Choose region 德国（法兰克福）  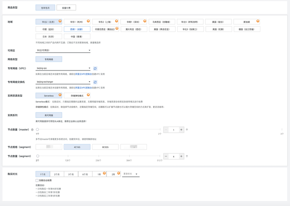(247, 29)
